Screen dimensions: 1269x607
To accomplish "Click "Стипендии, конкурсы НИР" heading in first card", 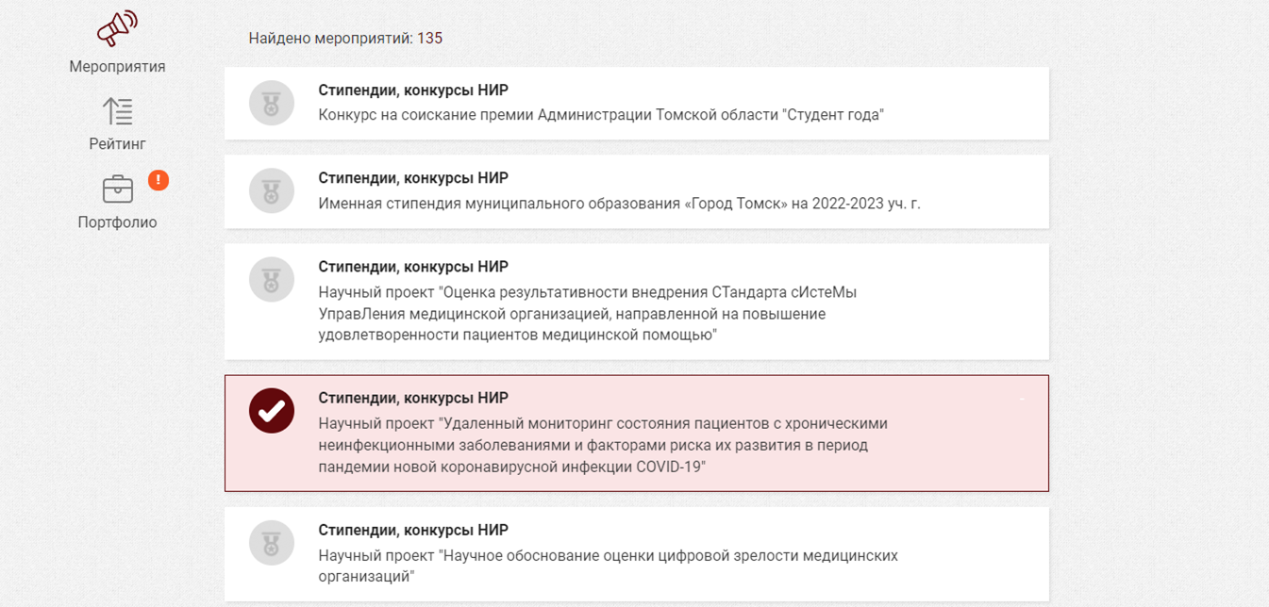I will 413,90.
